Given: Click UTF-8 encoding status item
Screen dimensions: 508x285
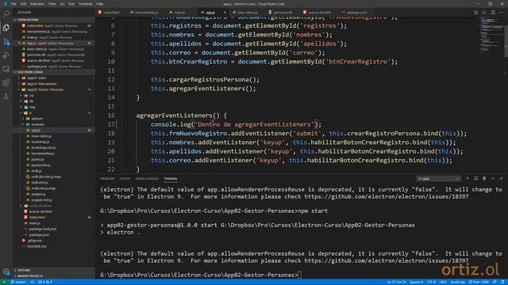Looking at the screenshot, I should 431,282.
